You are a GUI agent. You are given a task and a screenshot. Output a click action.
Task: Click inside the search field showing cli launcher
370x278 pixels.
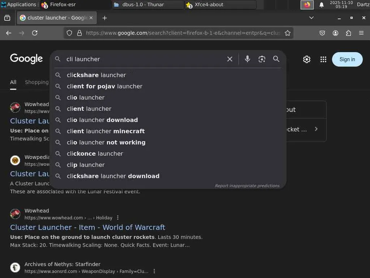click(144, 59)
